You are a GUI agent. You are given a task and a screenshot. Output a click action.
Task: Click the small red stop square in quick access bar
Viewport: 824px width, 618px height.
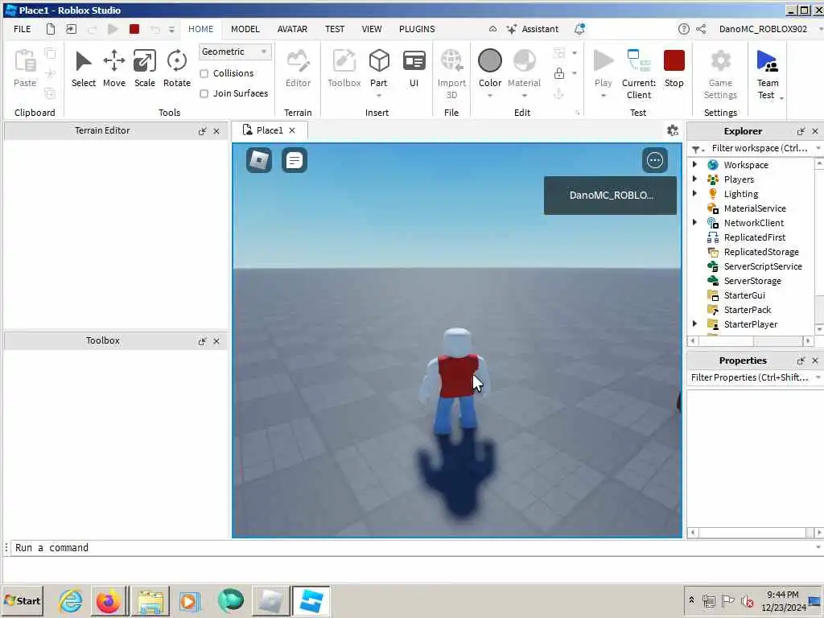tap(134, 29)
